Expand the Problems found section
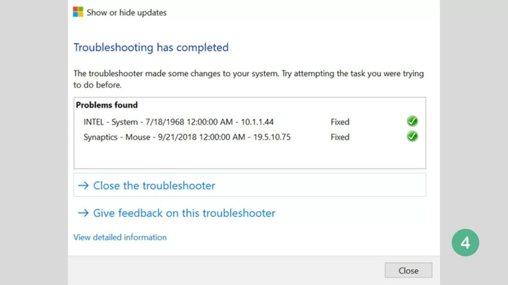This screenshot has width=508, height=285. (x=106, y=105)
